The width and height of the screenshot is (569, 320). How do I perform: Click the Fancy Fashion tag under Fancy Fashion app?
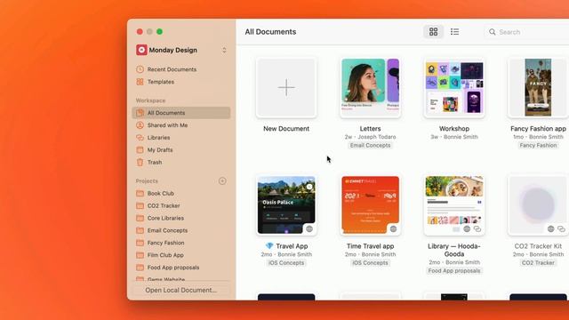(538, 146)
